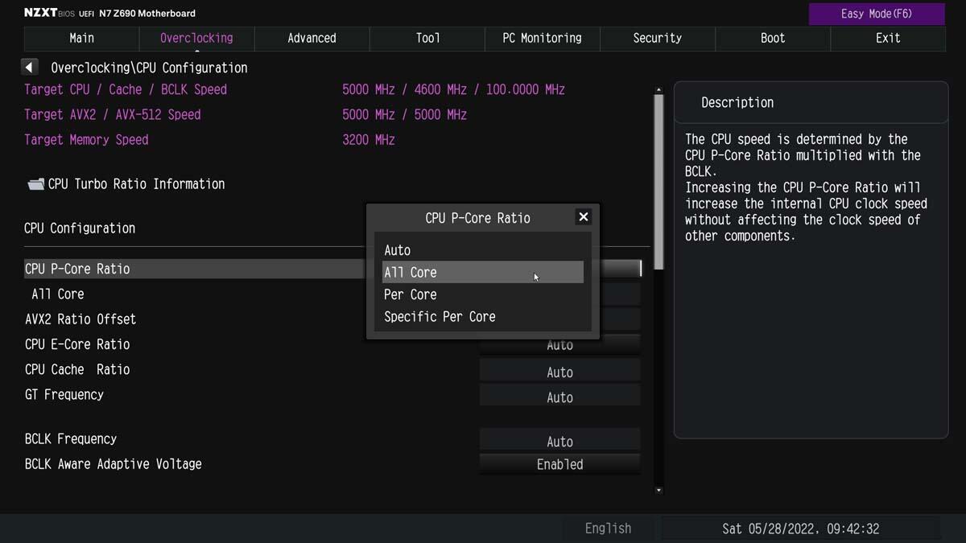This screenshot has height=543, width=966.
Task: Open the CPU Turbo Ratio Information folder
Action: tap(126, 184)
